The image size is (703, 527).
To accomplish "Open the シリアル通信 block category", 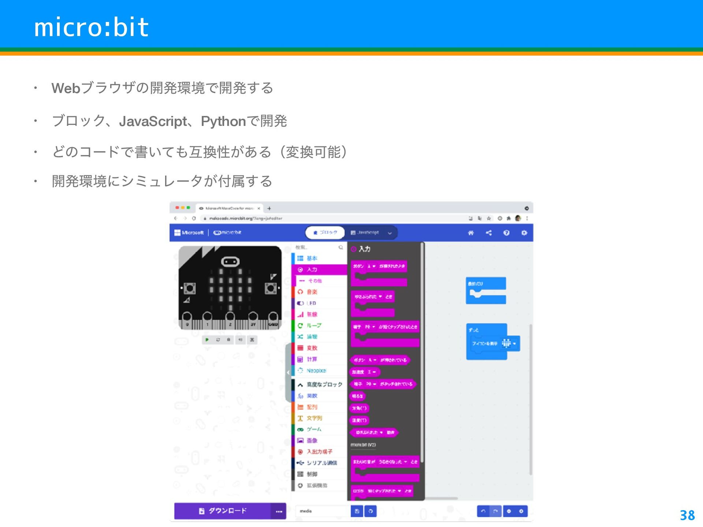I will coord(320,463).
